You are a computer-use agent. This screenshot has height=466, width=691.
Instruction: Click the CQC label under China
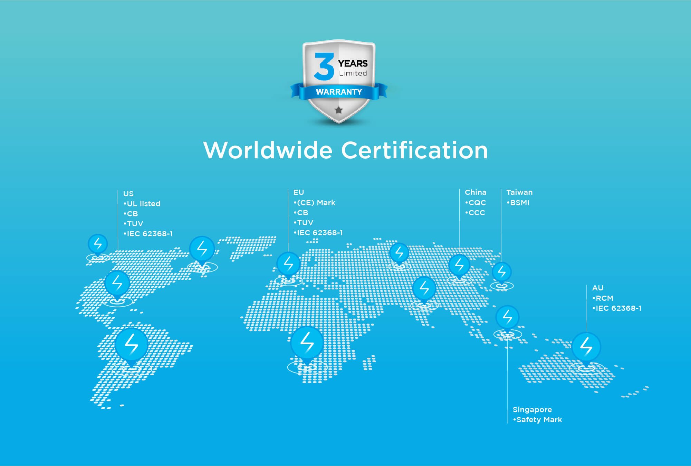click(477, 202)
